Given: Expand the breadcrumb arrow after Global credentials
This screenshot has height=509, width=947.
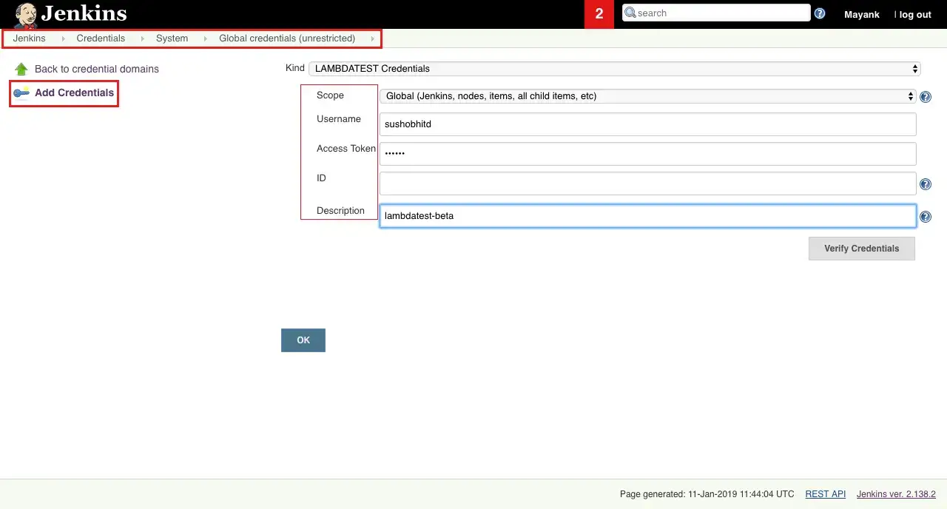Looking at the screenshot, I should coord(372,38).
